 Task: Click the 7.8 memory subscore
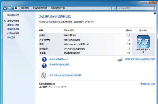click(129, 40)
